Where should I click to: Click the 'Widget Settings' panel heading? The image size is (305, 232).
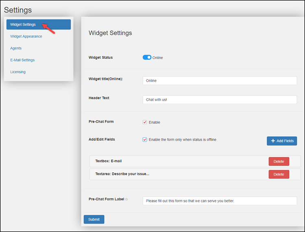[x=110, y=33]
